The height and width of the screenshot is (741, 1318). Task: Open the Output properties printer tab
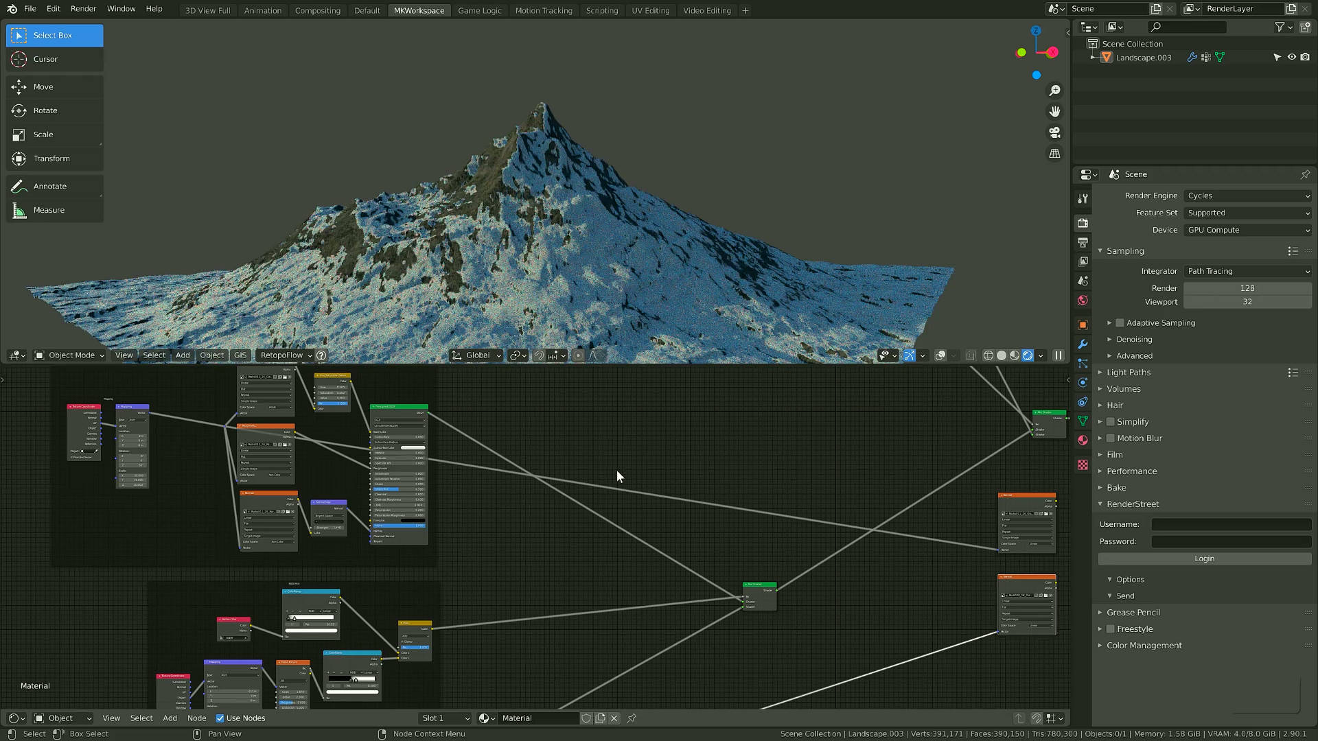coord(1083,242)
